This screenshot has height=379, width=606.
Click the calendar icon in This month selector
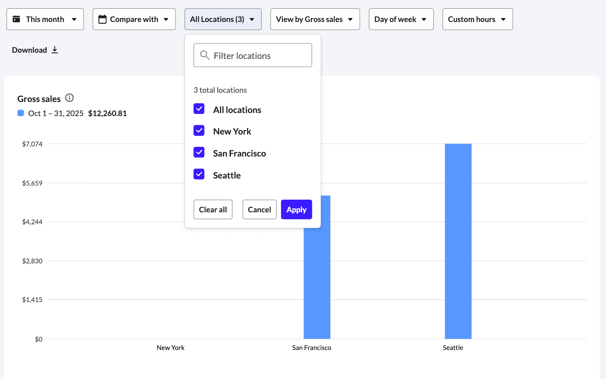pyautogui.click(x=16, y=19)
